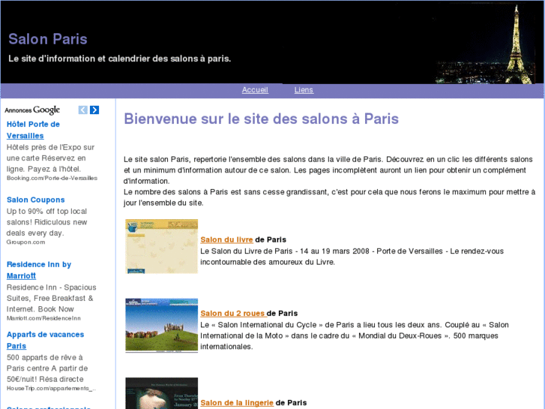Click the Groupon.com ad URL text
This screenshot has width=545, height=409.
[x=25, y=242]
